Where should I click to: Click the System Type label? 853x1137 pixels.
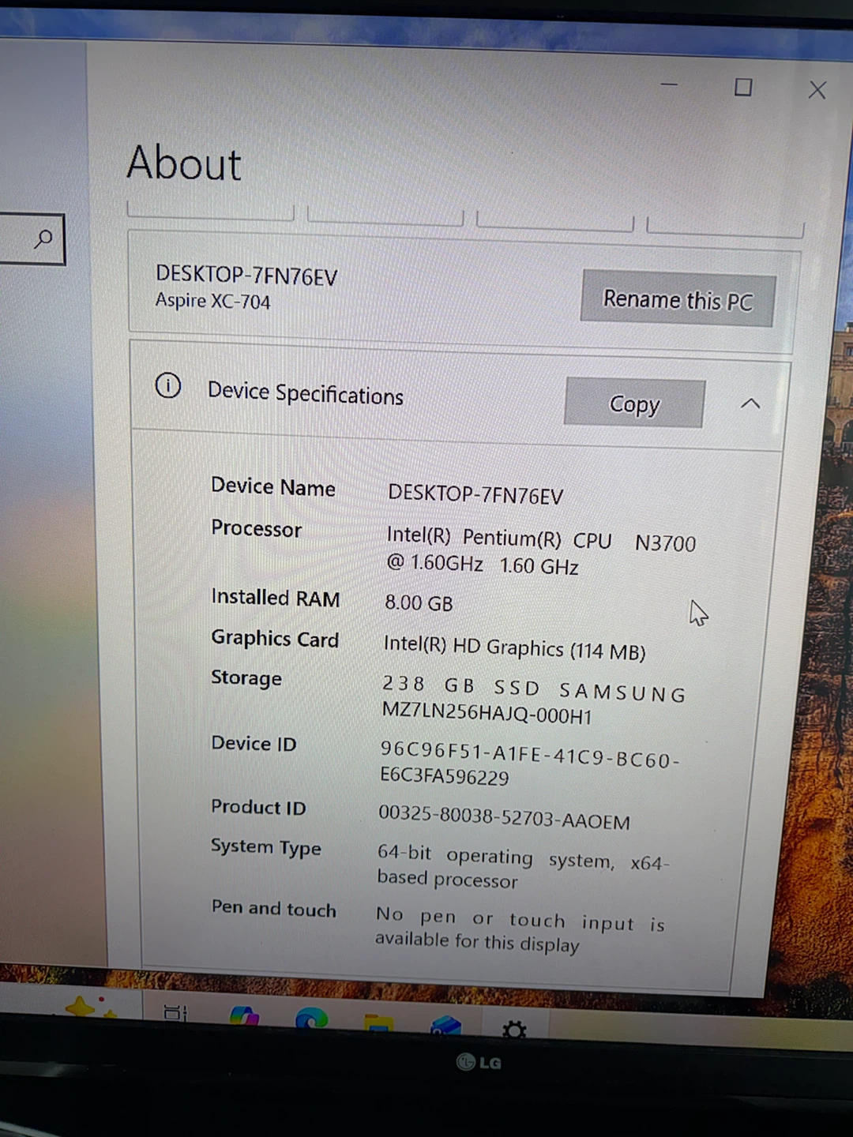click(265, 848)
